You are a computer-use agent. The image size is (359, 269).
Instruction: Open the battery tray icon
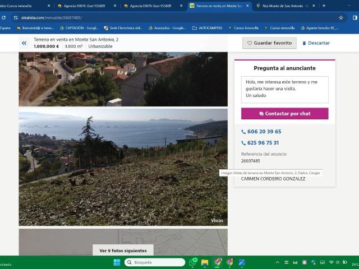click(x=345, y=262)
